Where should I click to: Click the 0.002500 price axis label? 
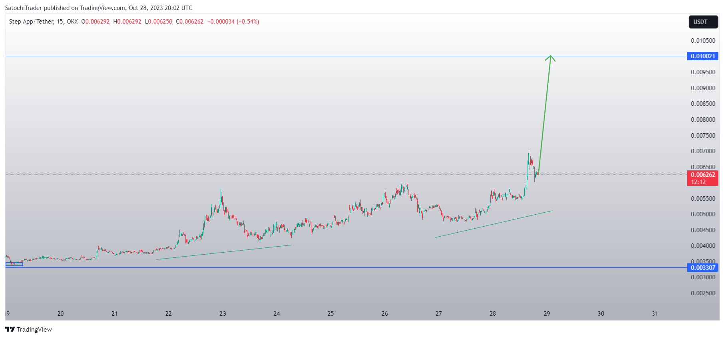[703, 293]
